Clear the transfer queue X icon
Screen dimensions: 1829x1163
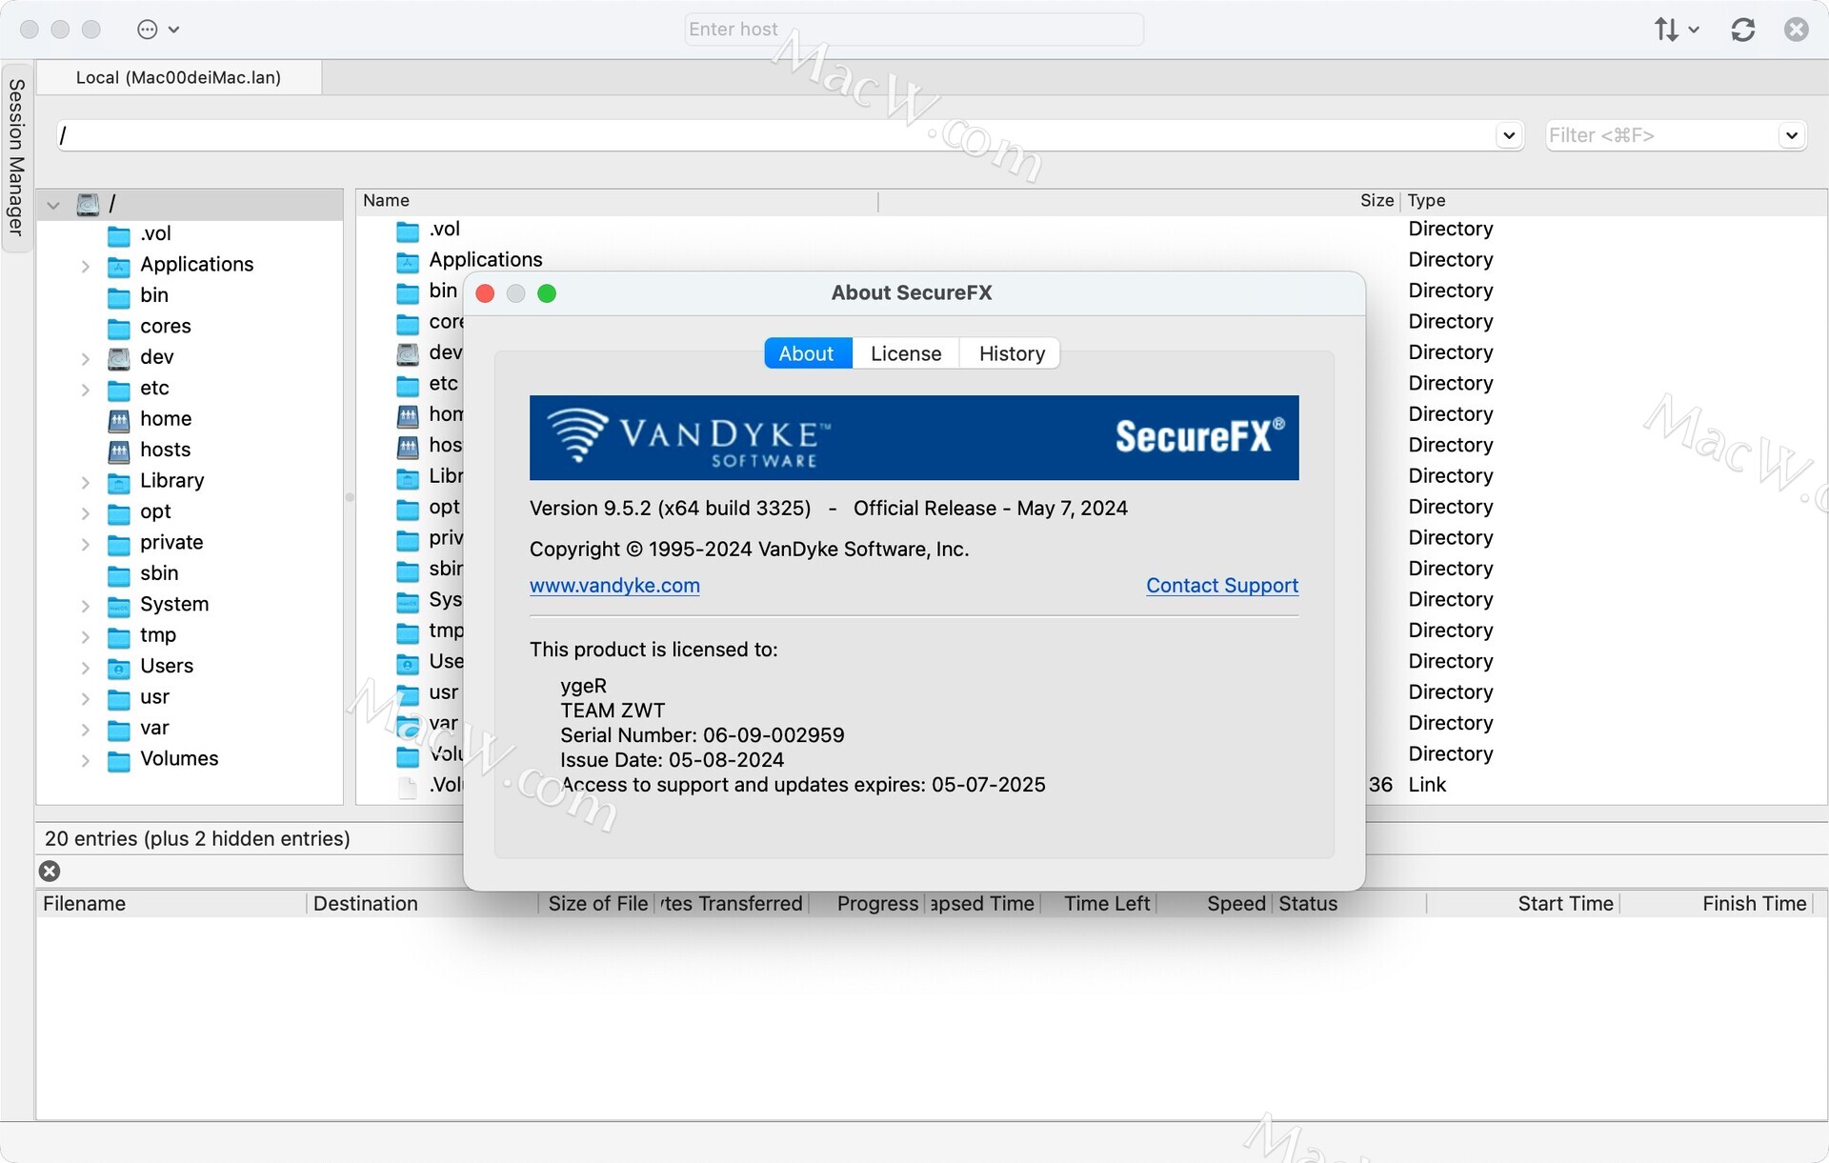(50, 871)
